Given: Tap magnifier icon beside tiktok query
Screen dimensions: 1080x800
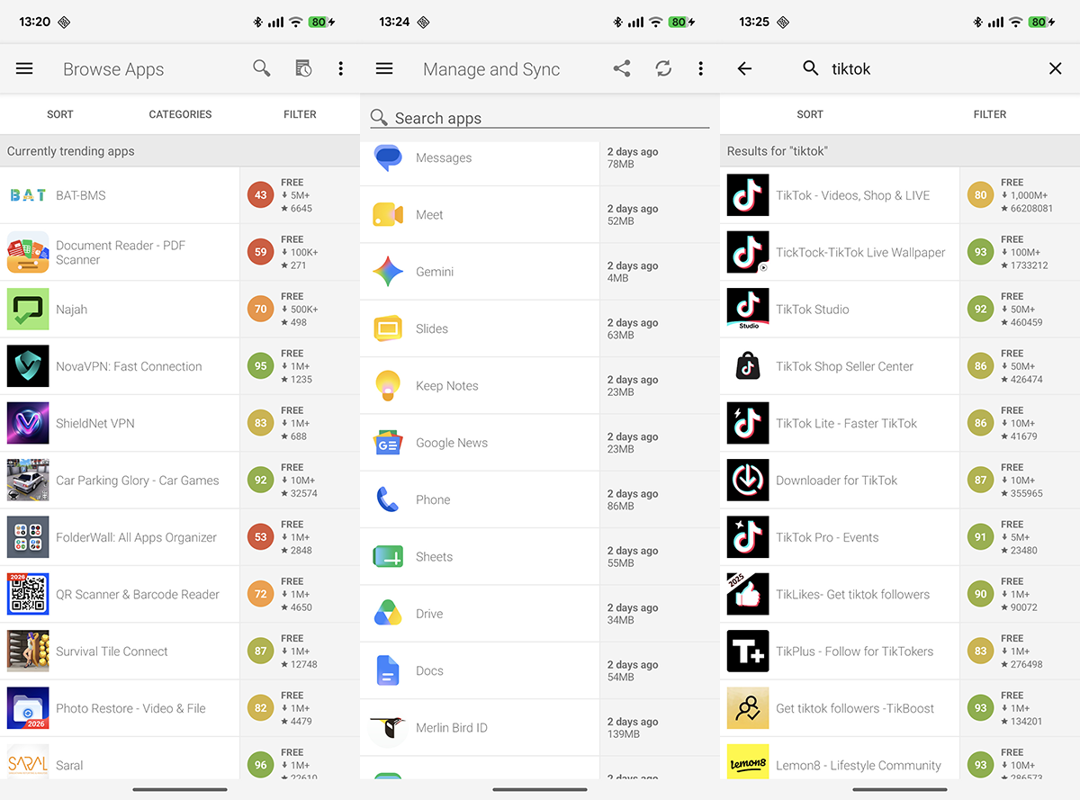Looking at the screenshot, I should [x=811, y=68].
